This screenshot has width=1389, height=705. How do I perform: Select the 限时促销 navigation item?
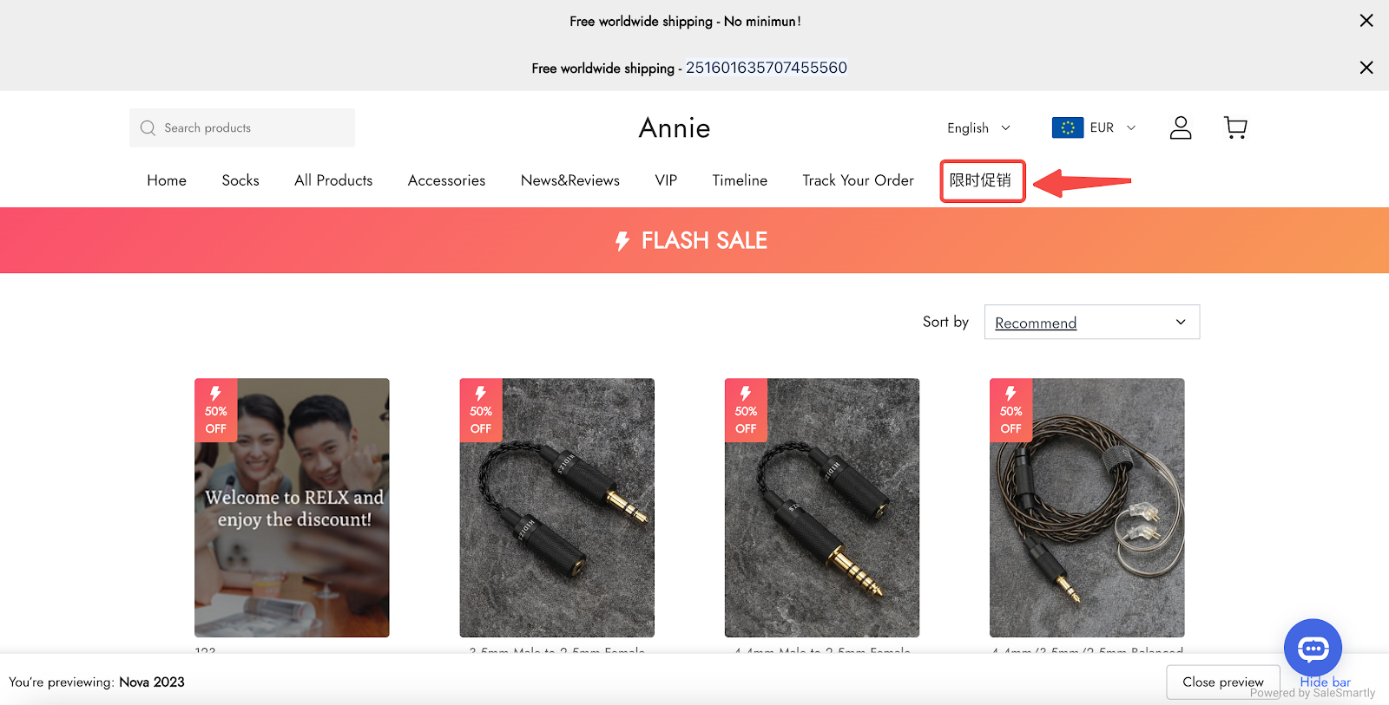click(x=981, y=180)
